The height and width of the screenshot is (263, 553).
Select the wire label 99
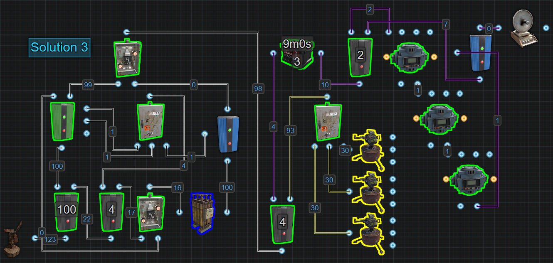pyautogui.click(x=88, y=85)
